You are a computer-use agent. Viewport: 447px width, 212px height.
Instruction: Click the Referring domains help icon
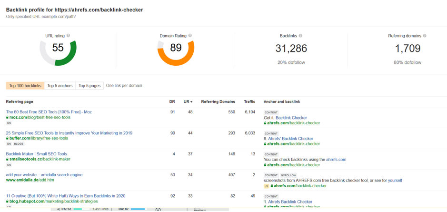click(425, 36)
